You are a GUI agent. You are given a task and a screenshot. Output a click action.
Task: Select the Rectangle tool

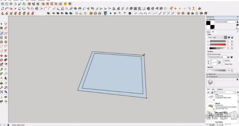coord(1,38)
